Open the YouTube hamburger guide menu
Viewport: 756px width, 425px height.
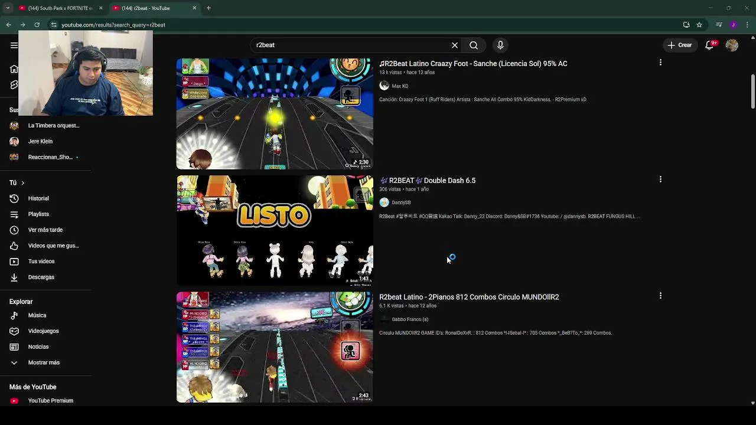pos(14,45)
